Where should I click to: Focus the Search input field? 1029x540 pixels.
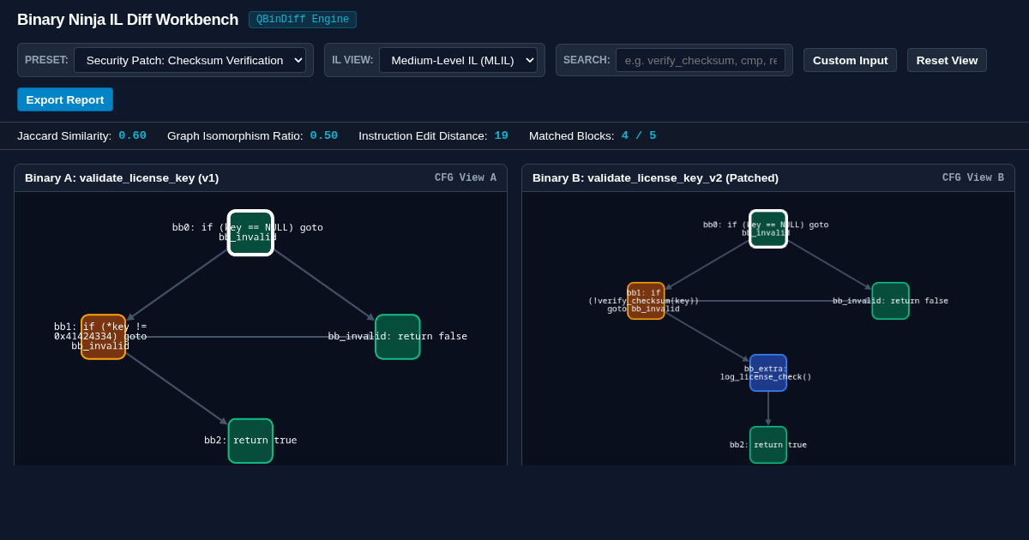coord(700,60)
